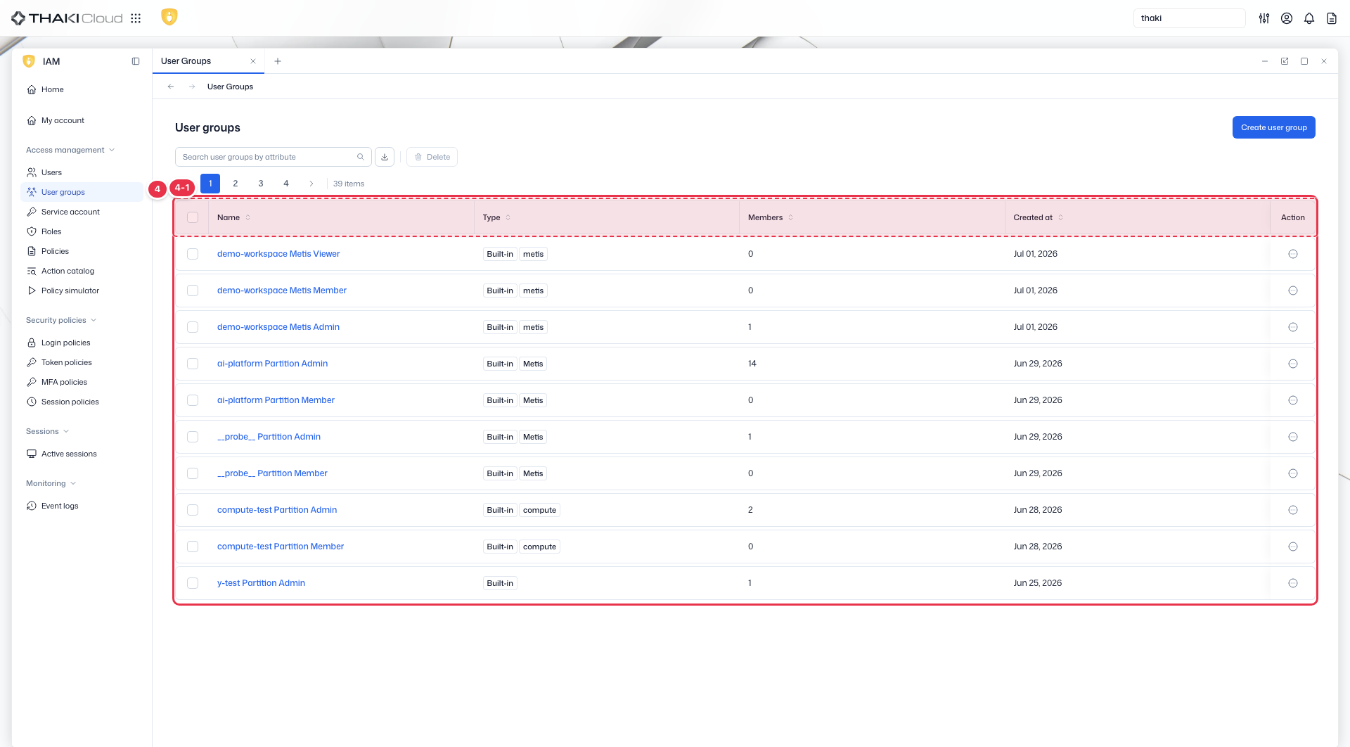Viewport: 1350px width, 747px height.
Task: Close the User Groups tab
Action: (x=253, y=61)
